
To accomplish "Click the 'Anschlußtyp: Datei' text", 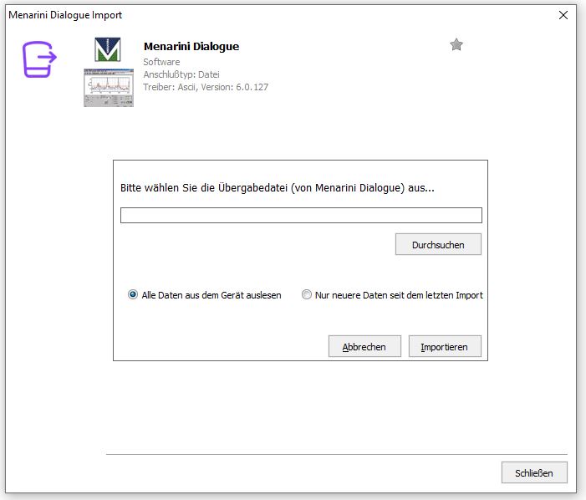I will [181, 74].
